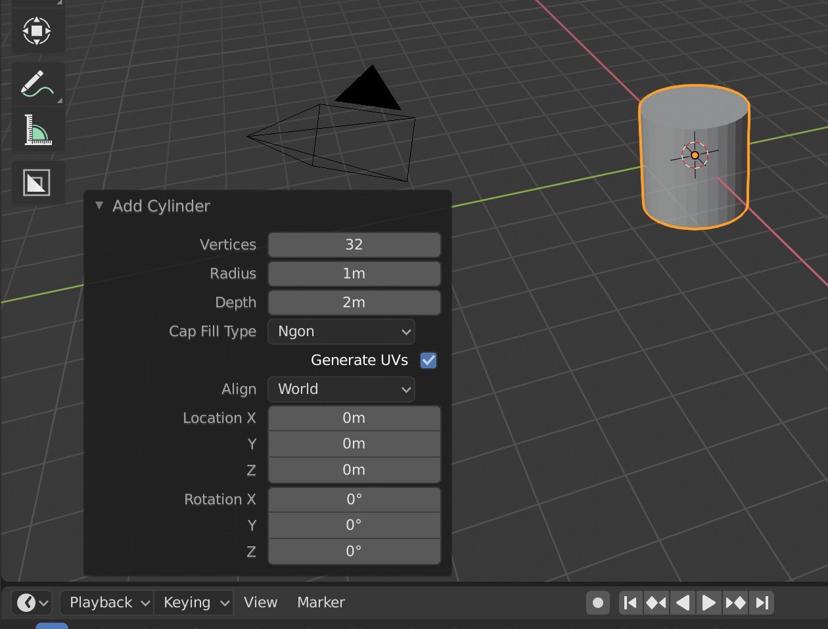This screenshot has height=629, width=828.
Task: Open the Marker menu
Action: 321,603
